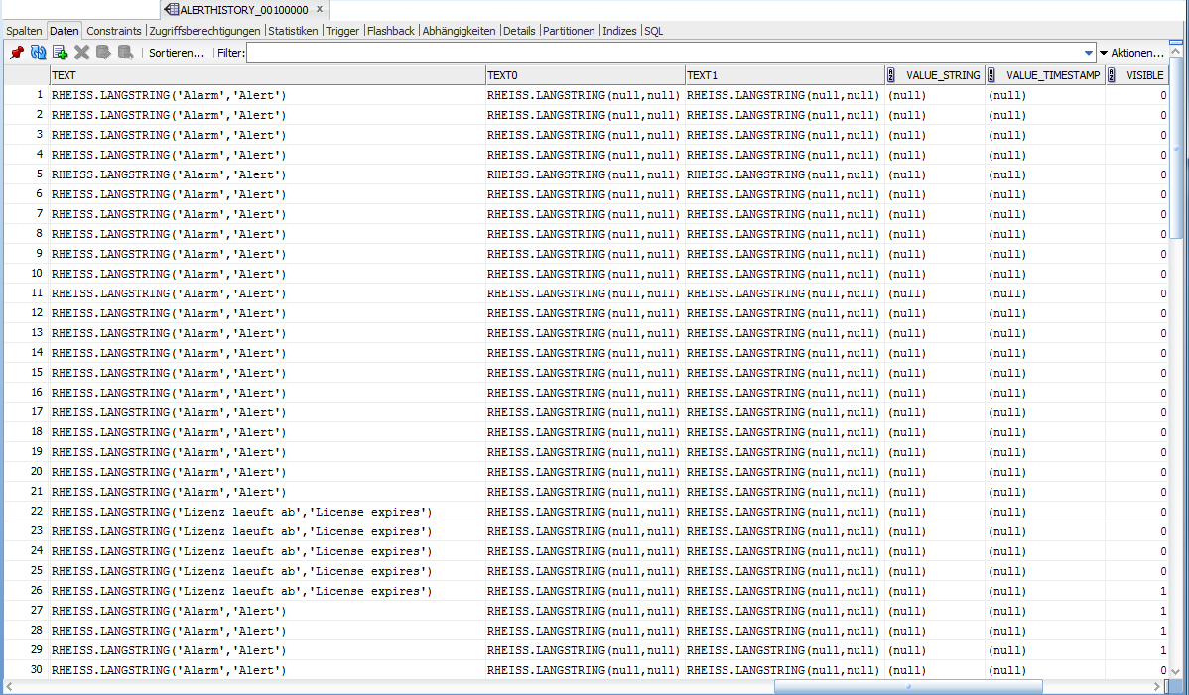Open the Zugriffsberechtigungen tab
Screen dimensions: 1189x695
pos(205,31)
